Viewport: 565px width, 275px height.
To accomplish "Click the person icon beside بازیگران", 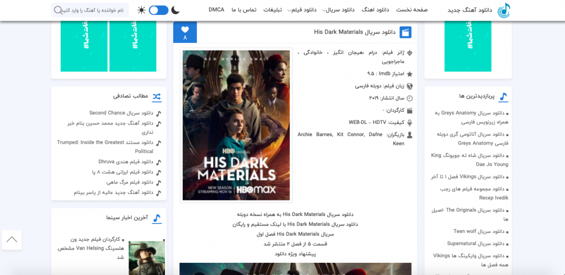I will [409, 135].
